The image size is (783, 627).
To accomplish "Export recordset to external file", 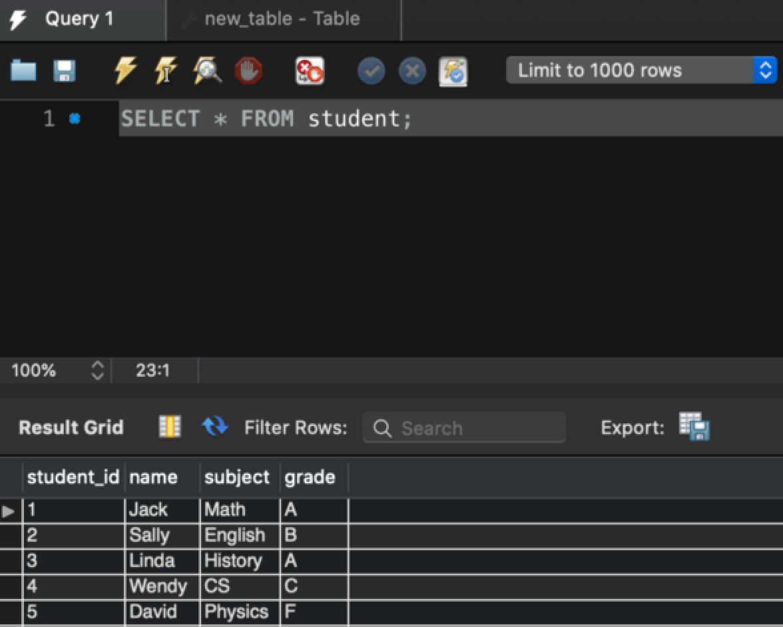I will point(694,427).
